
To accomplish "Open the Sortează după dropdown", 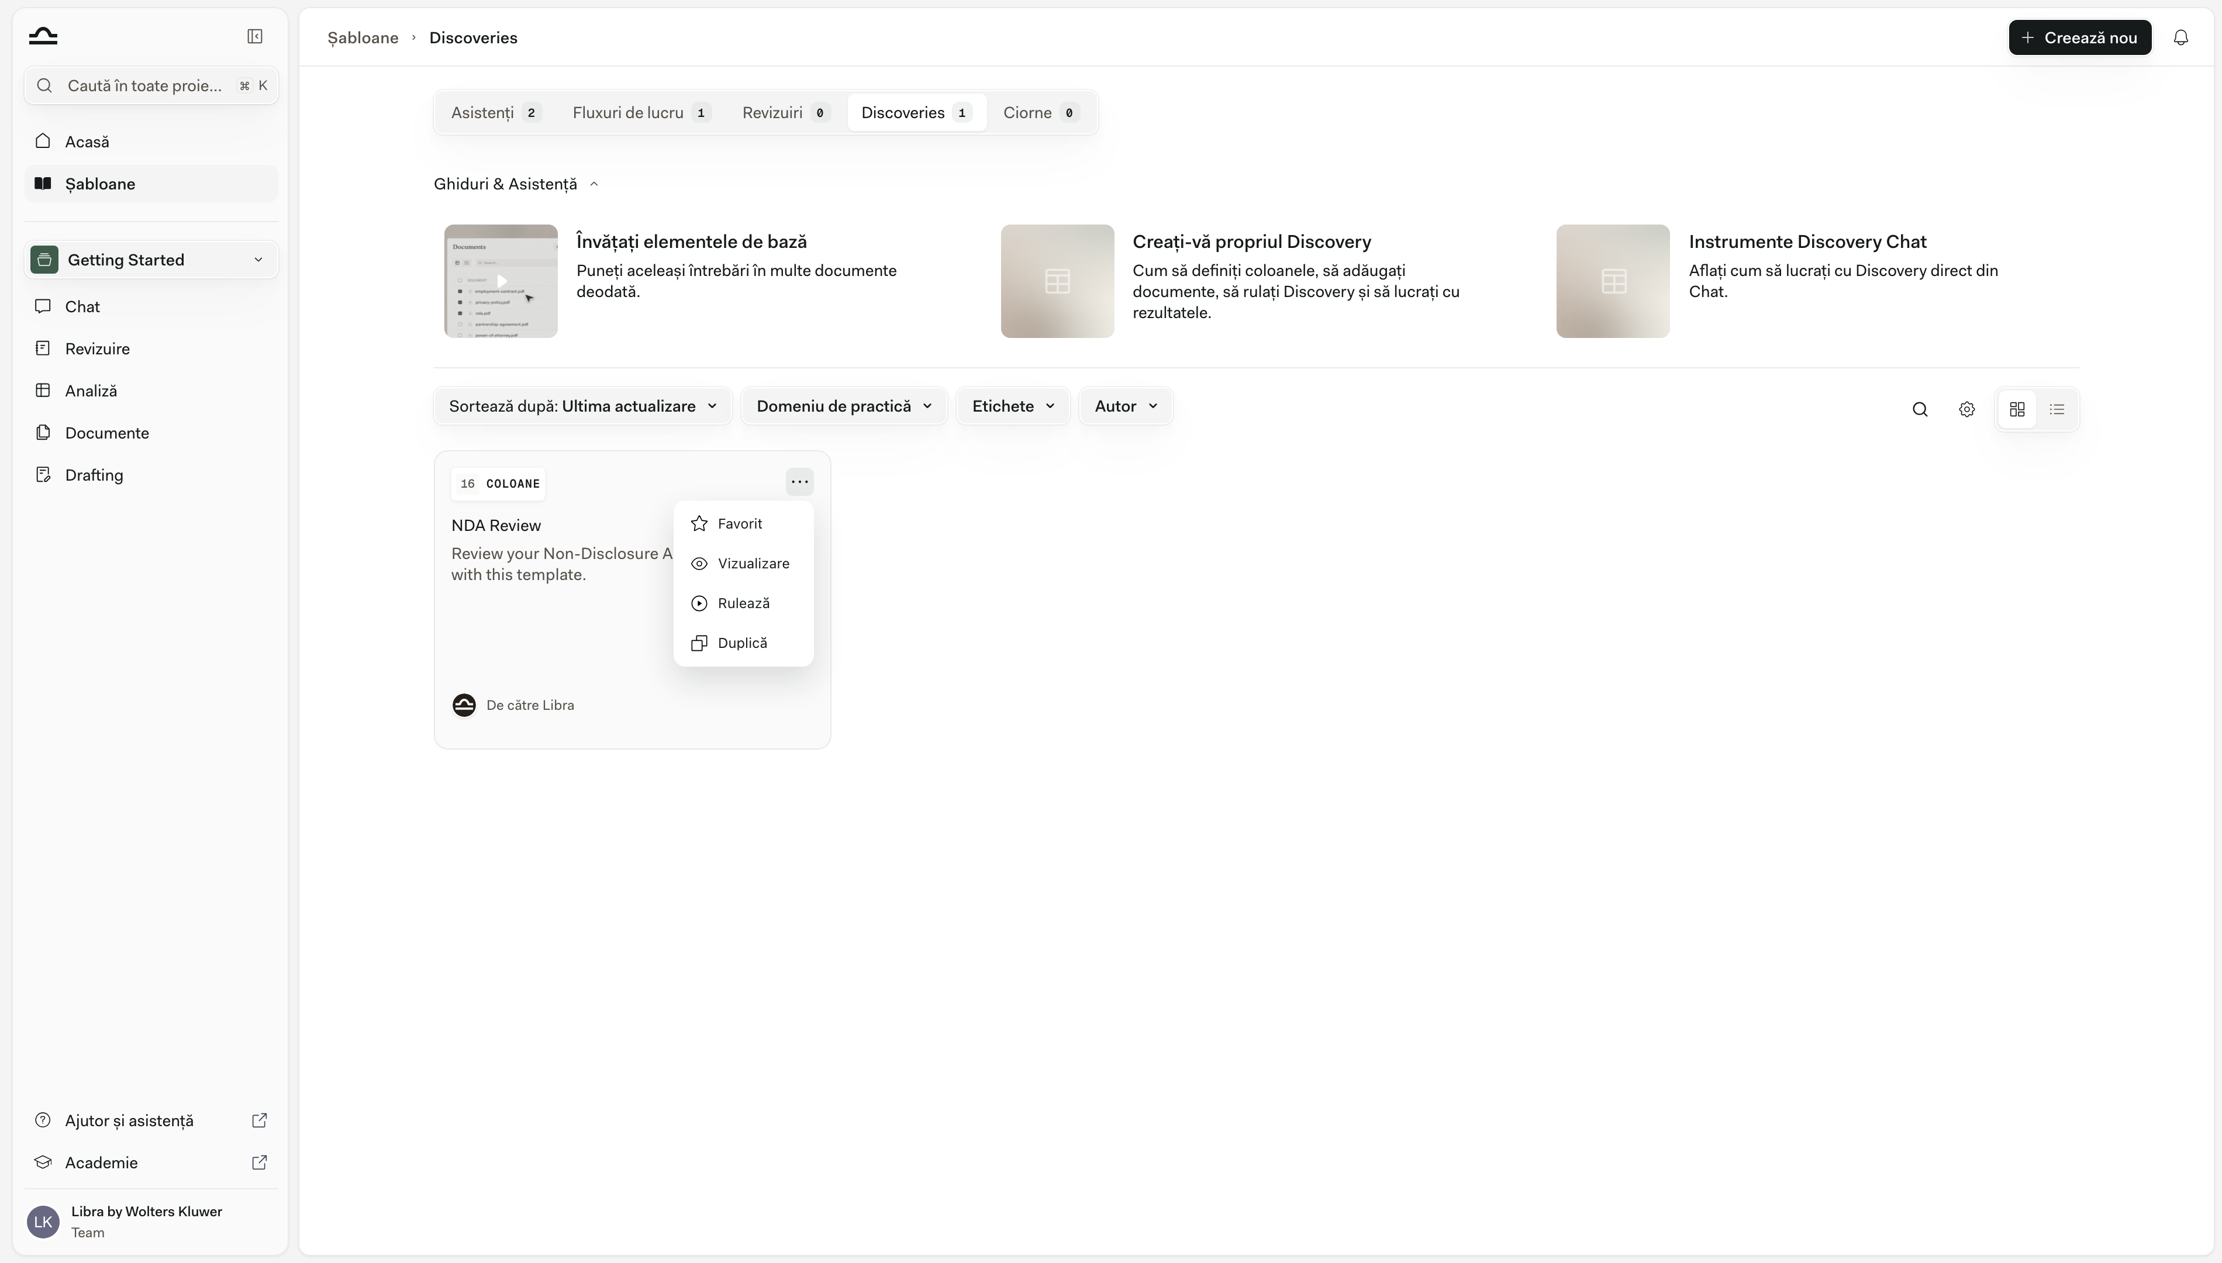I will point(583,406).
